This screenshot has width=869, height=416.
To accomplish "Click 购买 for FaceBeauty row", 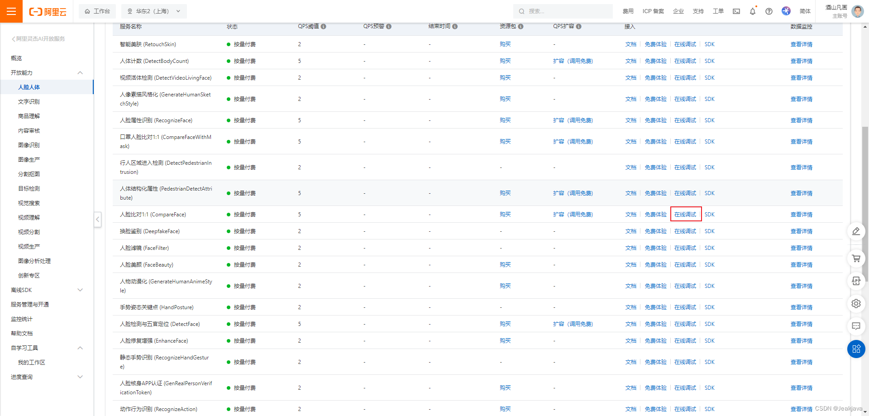I will pos(505,265).
